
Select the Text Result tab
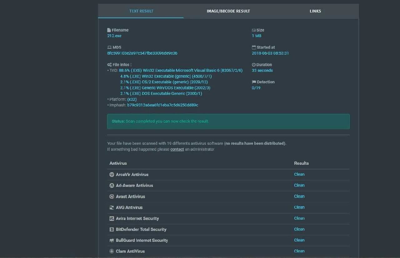141,11
